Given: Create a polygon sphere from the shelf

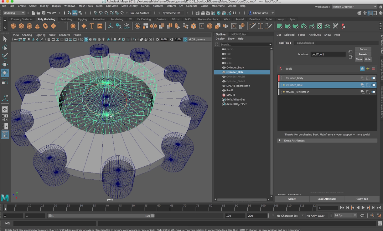Looking at the screenshot, I should (x=13, y=26).
